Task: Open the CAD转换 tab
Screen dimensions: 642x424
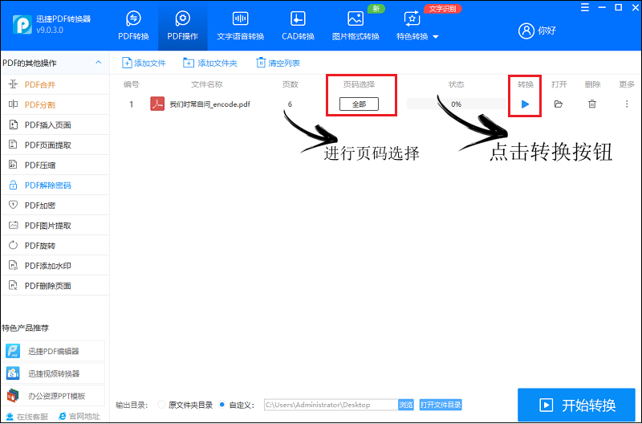Action: click(298, 26)
